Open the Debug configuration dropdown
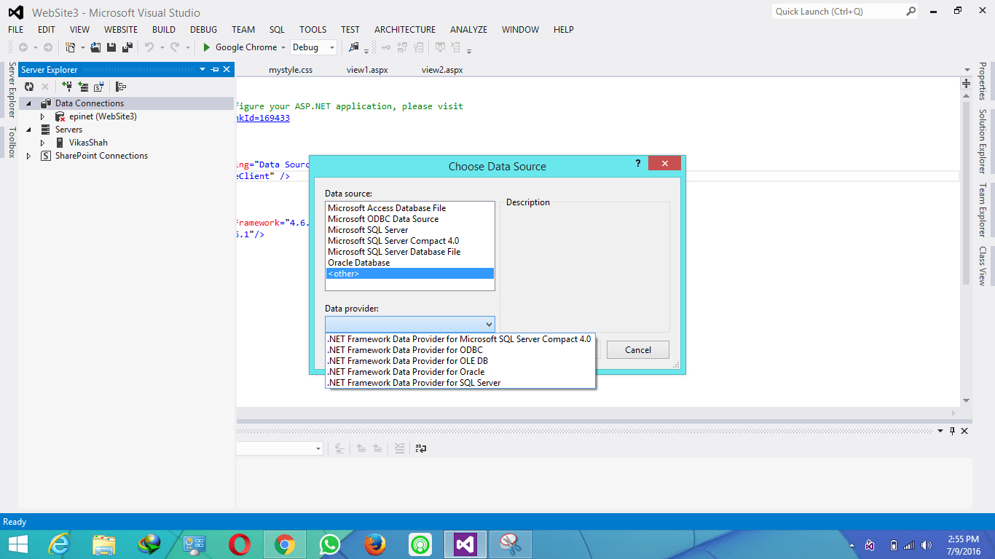This screenshot has height=559, width=995. 331,47
